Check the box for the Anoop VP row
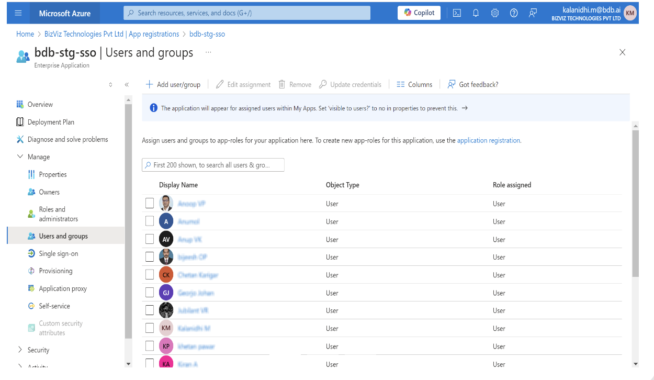 point(150,203)
